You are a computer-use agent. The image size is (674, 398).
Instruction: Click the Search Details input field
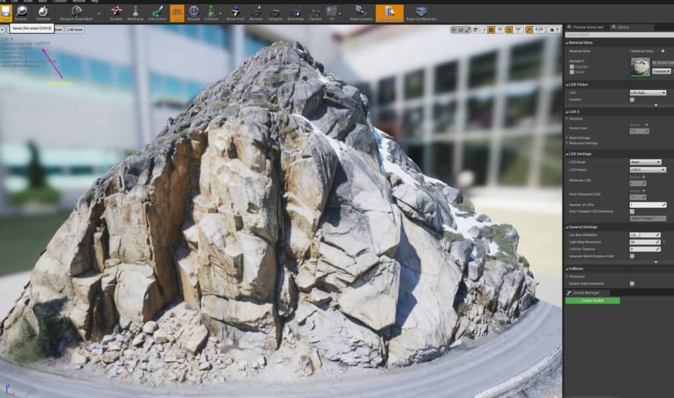click(619, 35)
